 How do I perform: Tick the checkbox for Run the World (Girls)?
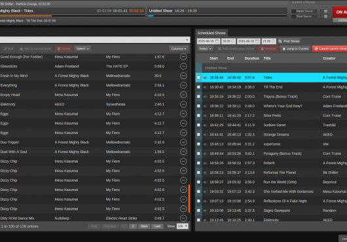point(198,182)
